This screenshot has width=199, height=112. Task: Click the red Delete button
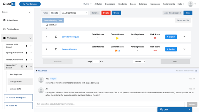pos(106,13)
